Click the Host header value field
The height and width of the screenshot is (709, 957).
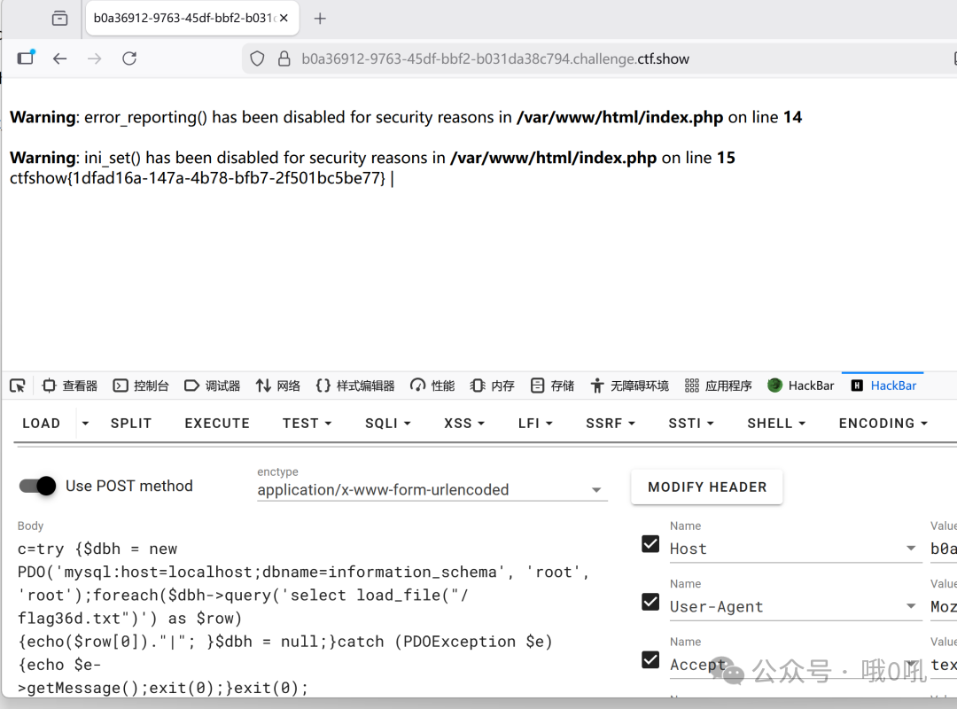(x=943, y=549)
